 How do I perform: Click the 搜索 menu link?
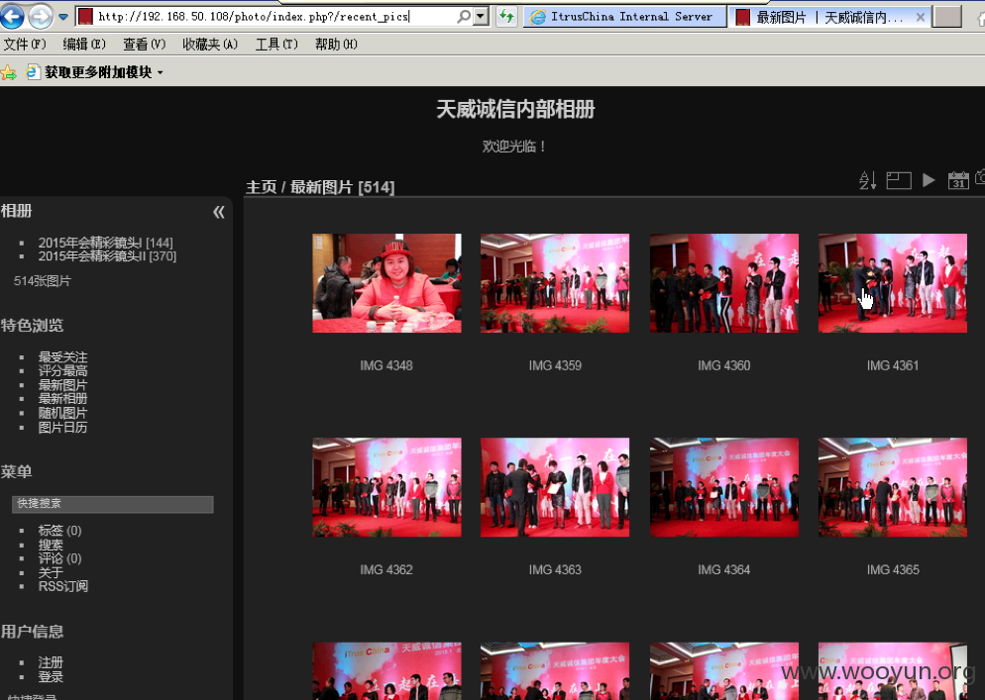51,545
